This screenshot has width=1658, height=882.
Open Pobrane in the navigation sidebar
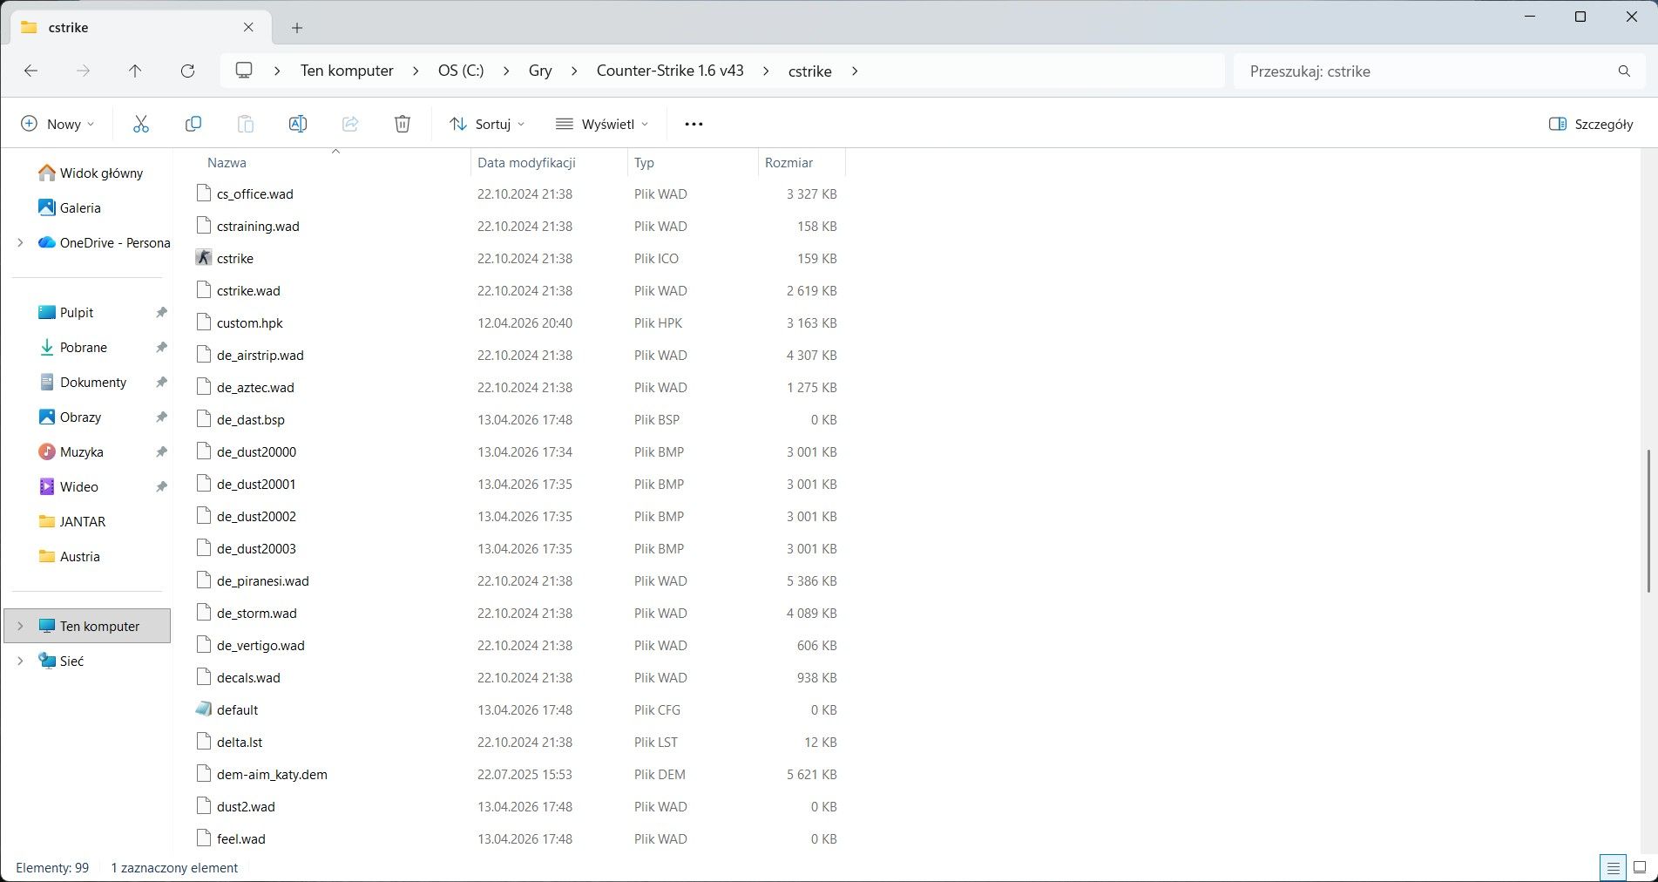84,347
